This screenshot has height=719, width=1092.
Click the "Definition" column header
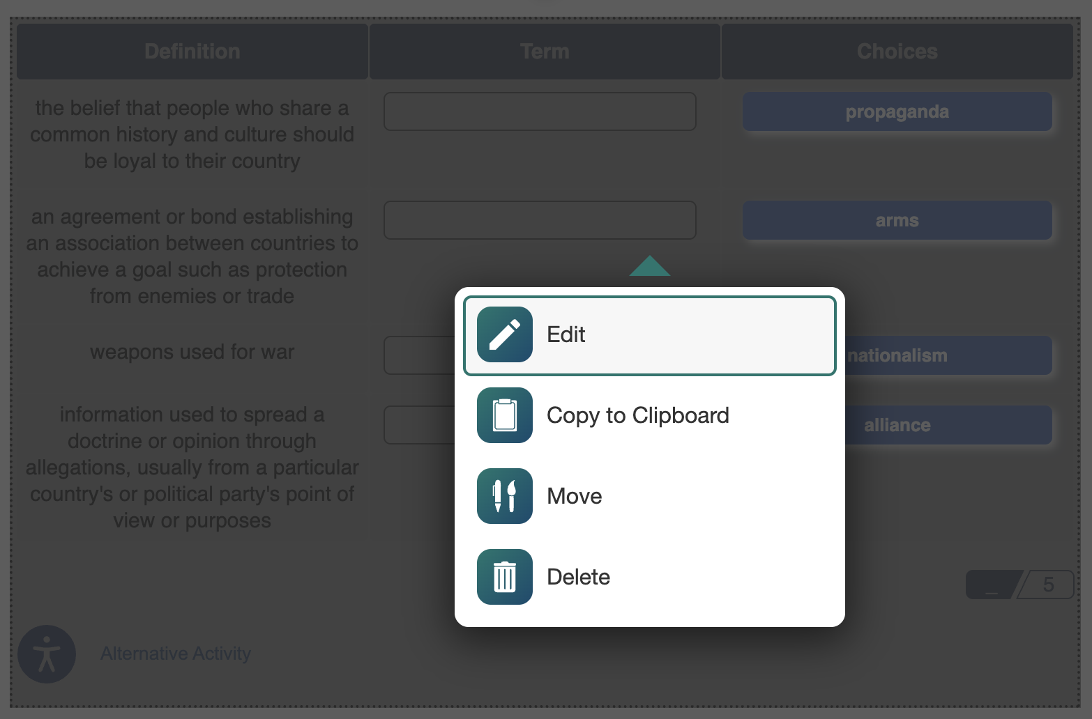coord(192,51)
